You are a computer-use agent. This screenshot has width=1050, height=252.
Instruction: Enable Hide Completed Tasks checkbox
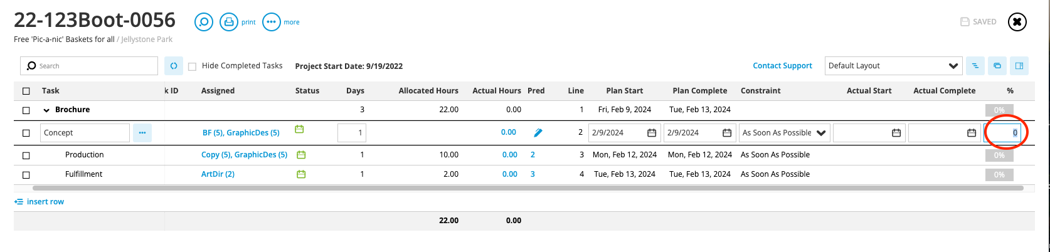click(x=193, y=66)
